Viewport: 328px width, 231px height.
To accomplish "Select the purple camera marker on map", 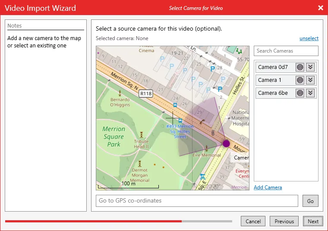I will point(226,144).
